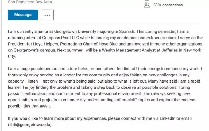Image resolution: width=209 pixels, height=131 pixels.
Task: Click the connections people icon
Action: (x=147, y=5)
